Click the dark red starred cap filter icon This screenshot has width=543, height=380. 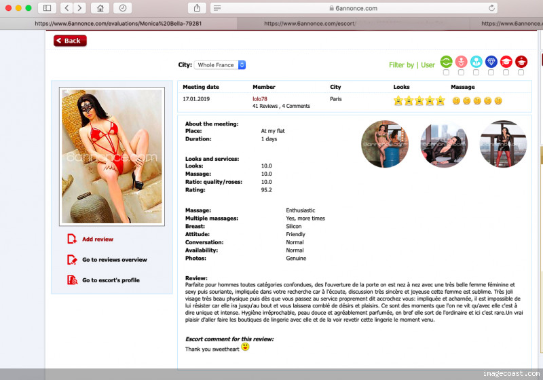click(521, 62)
